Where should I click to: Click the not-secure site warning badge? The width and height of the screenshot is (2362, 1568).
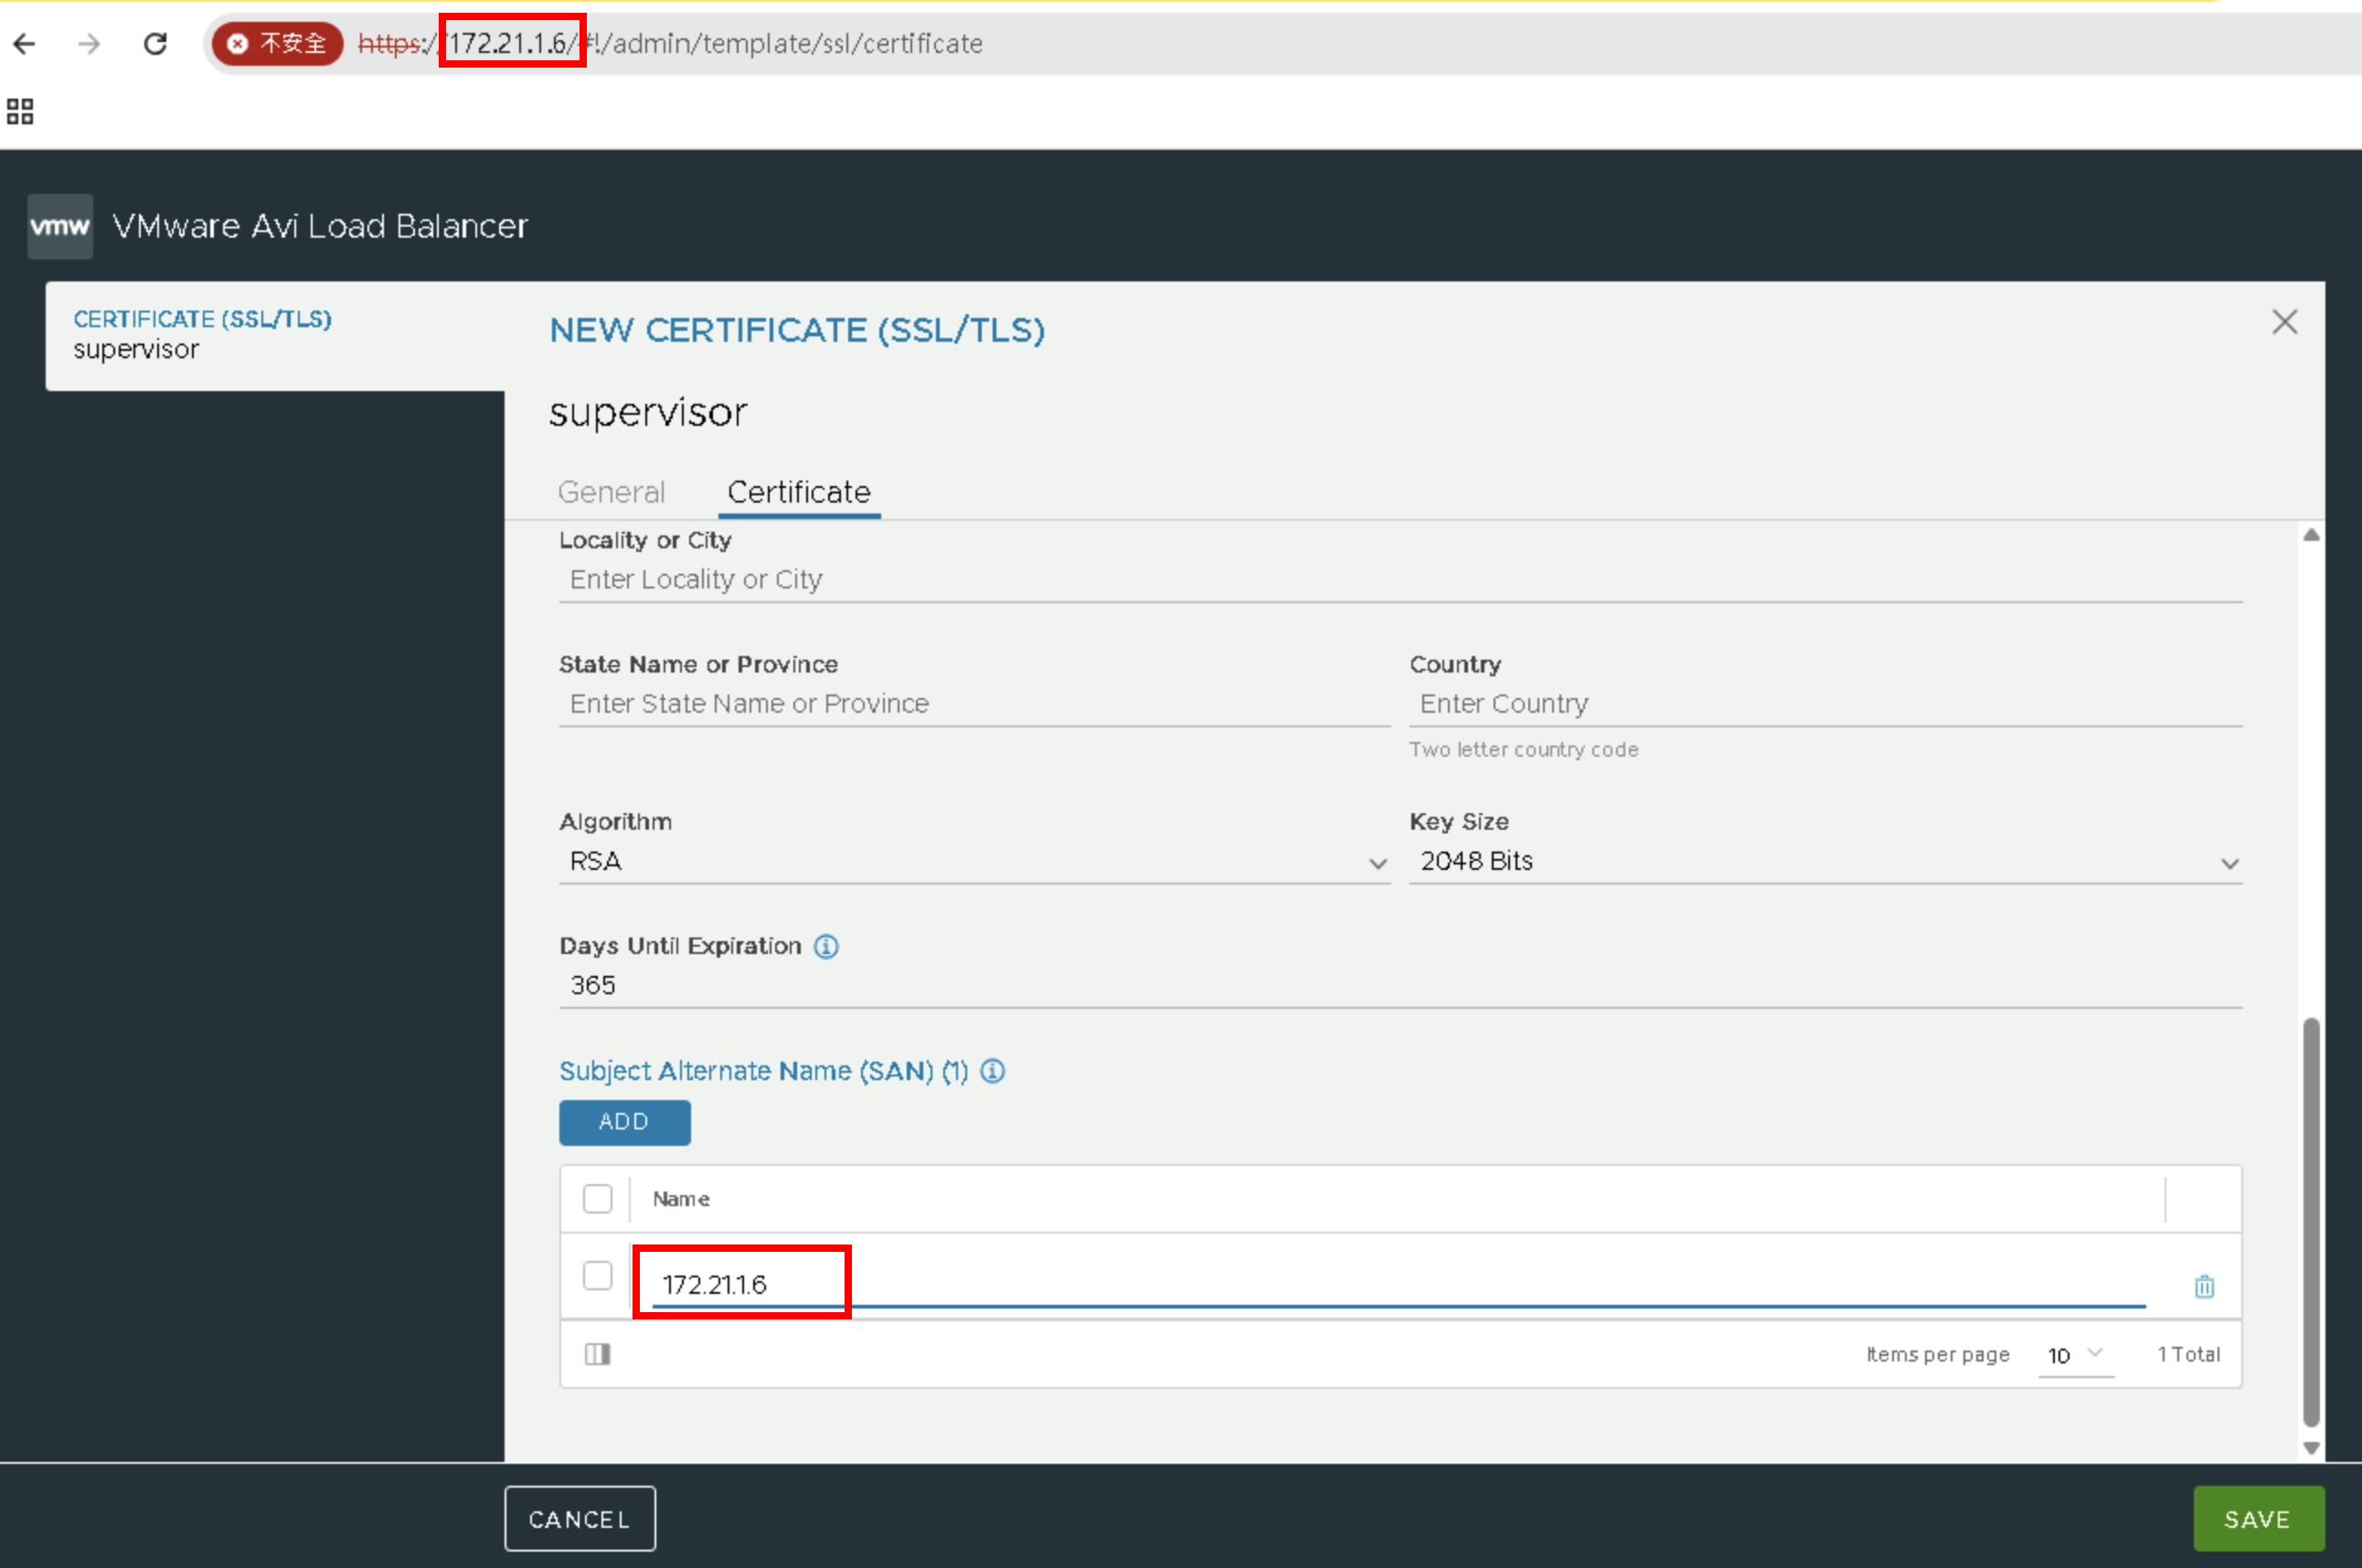277,44
